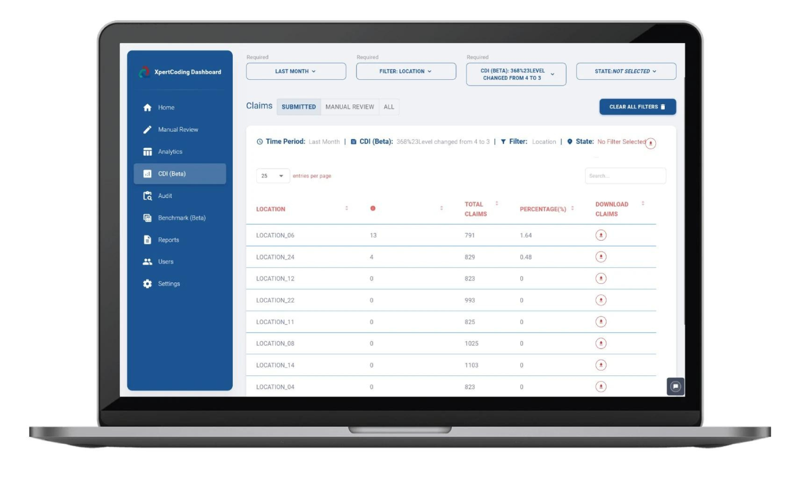Click the Audit clipboard icon
The height and width of the screenshot is (478, 800).
coord(147,196)
